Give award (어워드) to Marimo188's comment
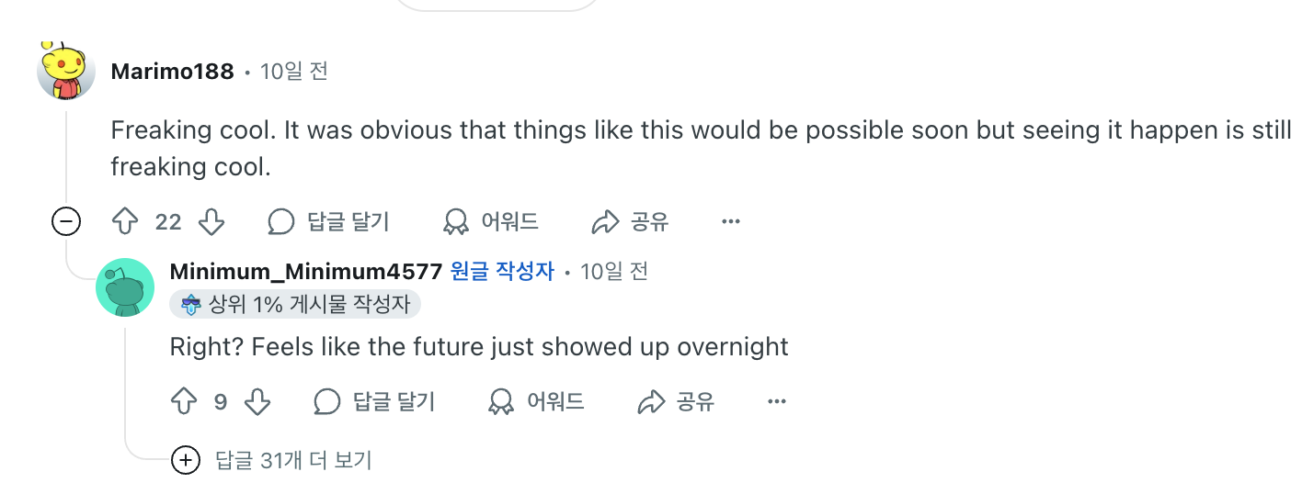Viewport: 1302px width, 494px height. coord(490,221)
